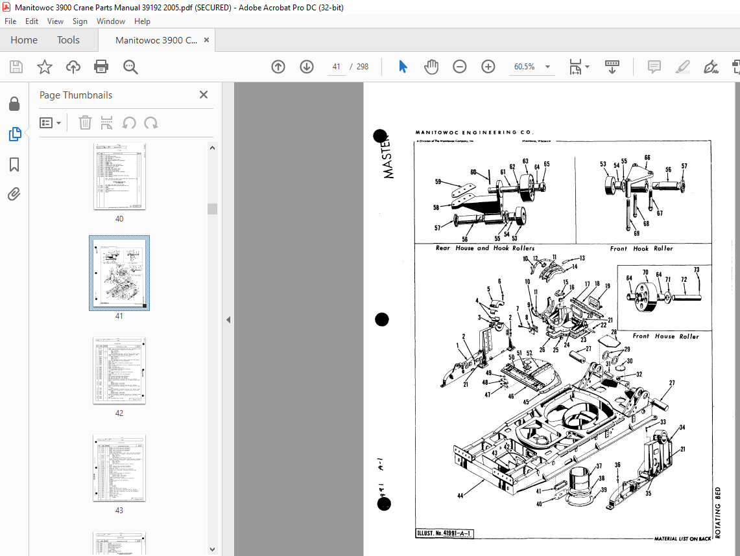This screenshot has height=556, width=740.
Task: Select the Highlight text pen
Action: (682, 67)
